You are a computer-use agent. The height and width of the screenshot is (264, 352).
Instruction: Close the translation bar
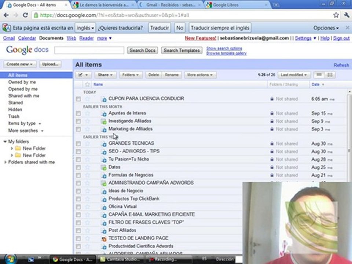347,27
